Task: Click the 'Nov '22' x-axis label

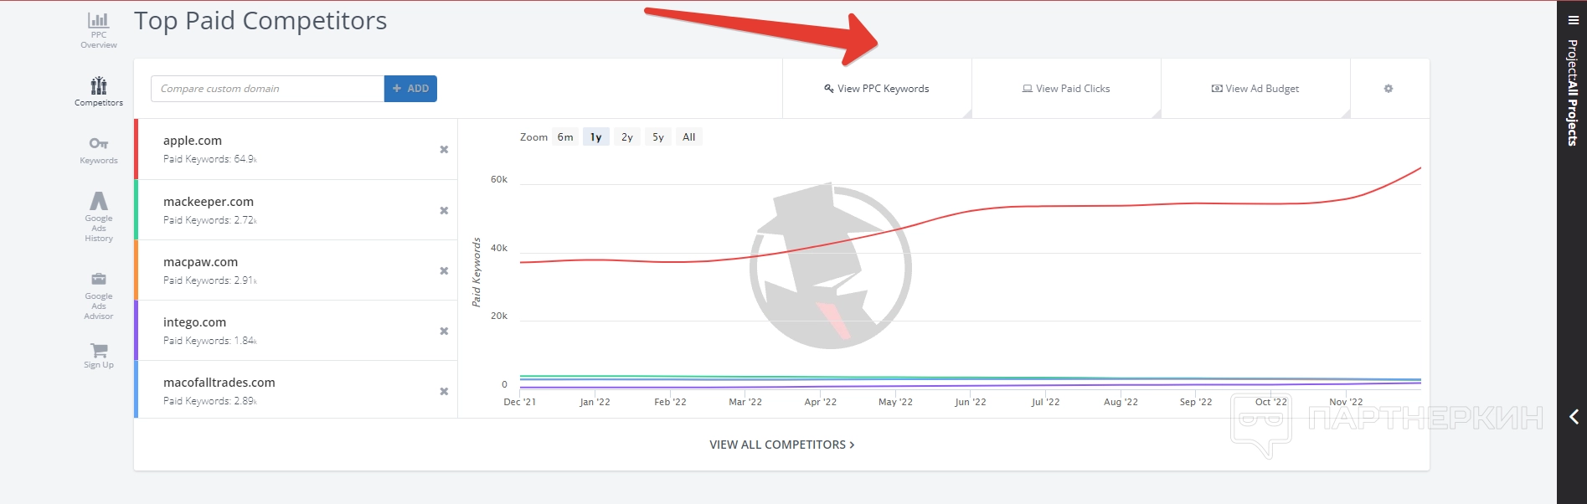Action: click(1346, 402)
